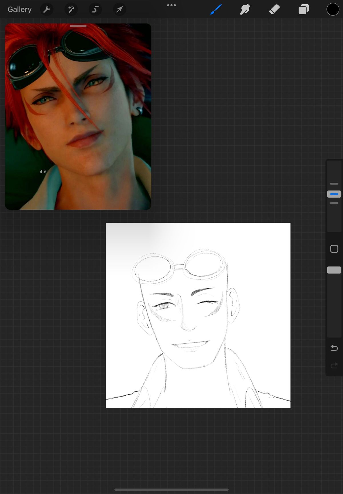Tap the sketch canvas

pyautogui.click(x=198, y=316)
